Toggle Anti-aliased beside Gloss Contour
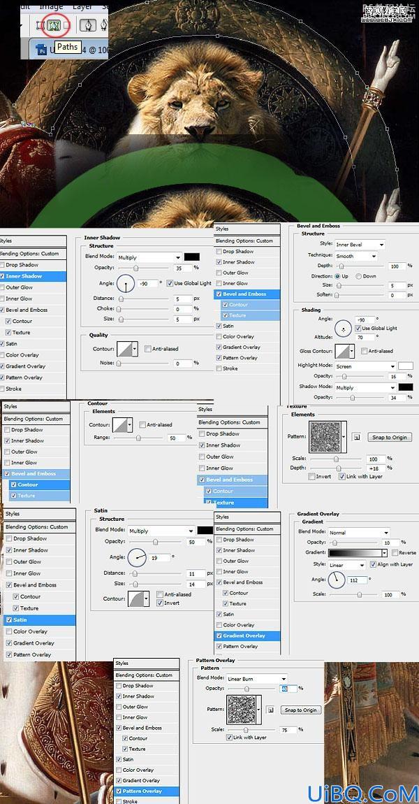Viewport: 419px width, 804px height. coord(365,351)
